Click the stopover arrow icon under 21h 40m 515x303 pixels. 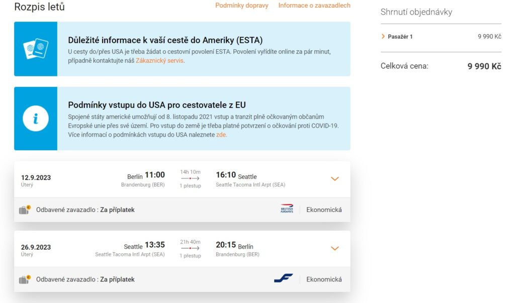(190, 248)
